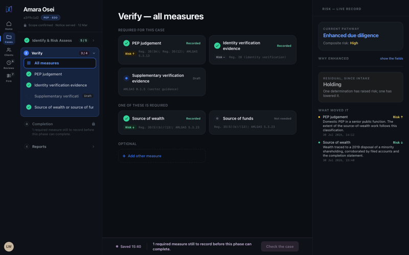Click the green check on Source of wealth card
The height and width of the screenshot is (255, 409).
click(x=126, y=118)
